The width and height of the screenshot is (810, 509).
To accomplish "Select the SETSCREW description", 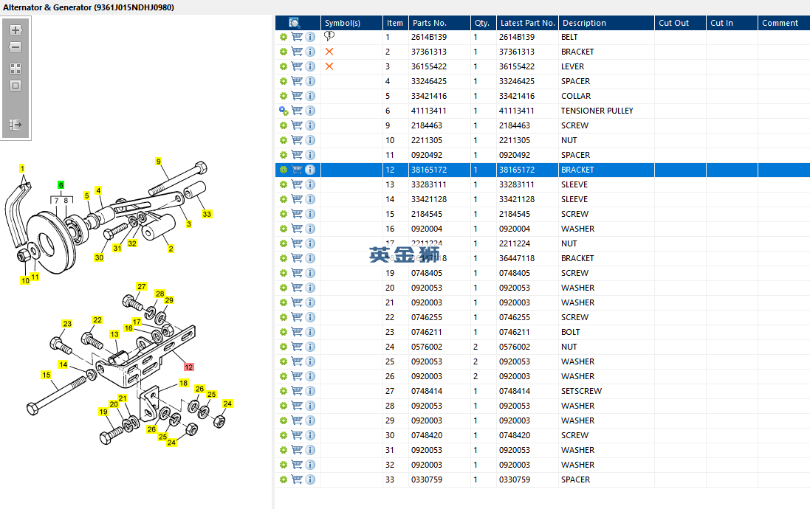I will [582, 391].
